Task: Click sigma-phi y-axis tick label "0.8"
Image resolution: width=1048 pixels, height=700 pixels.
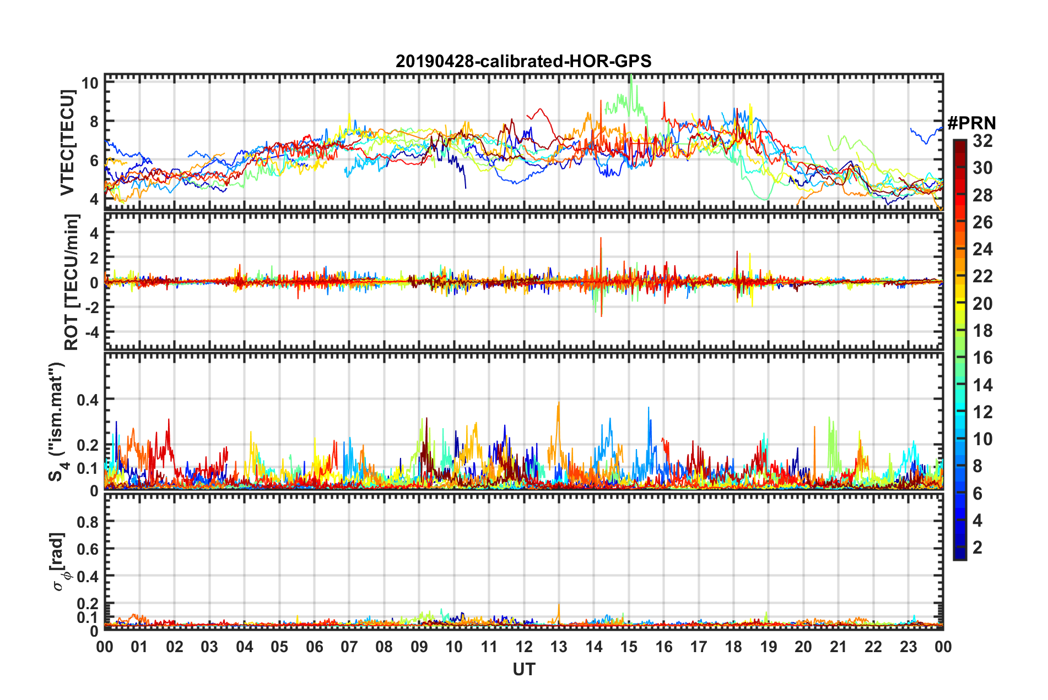Action: 88,522
